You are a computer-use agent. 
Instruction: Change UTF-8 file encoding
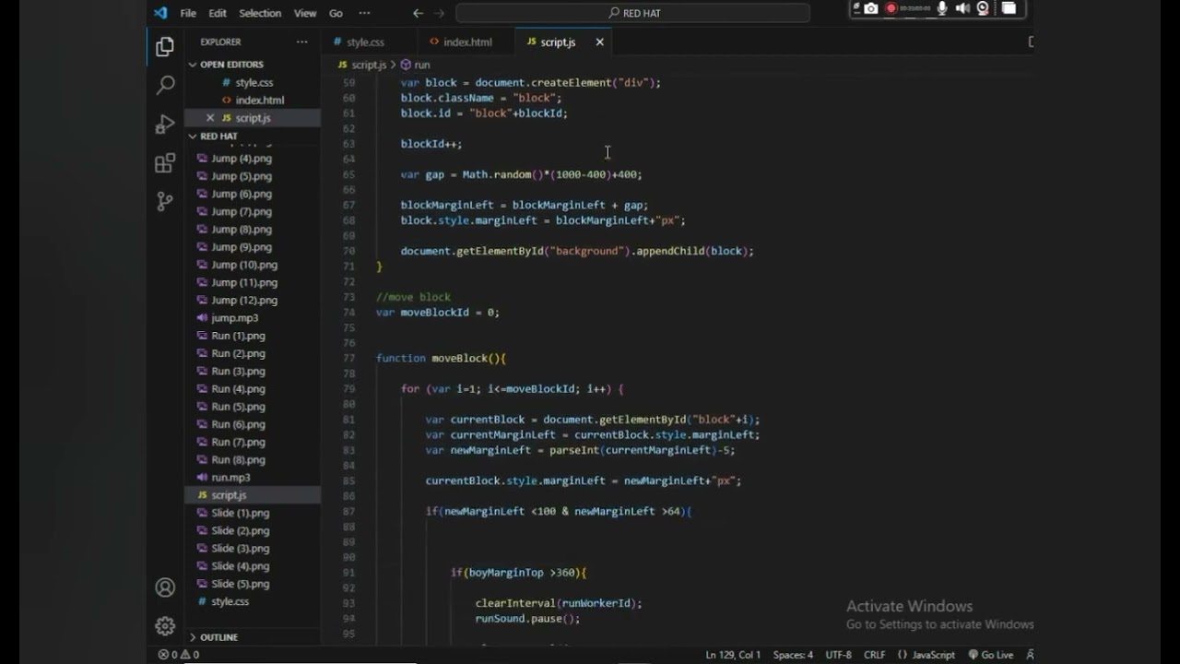(838, 655)
